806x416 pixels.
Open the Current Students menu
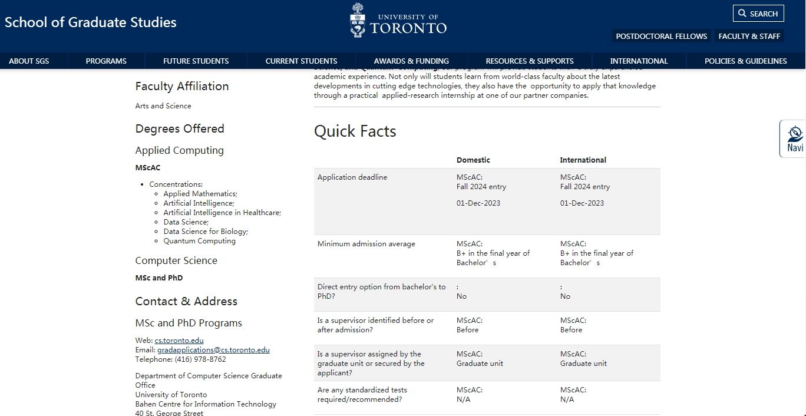coord(301,61)
